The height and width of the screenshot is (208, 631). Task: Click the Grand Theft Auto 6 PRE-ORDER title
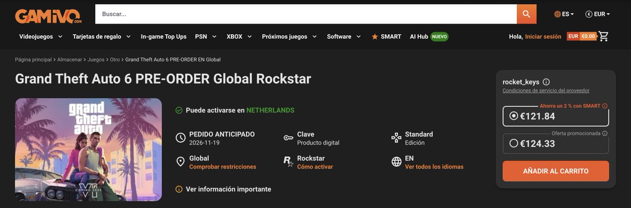coord(163,79)
